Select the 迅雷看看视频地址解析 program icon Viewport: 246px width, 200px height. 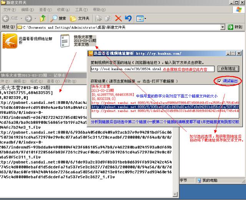tap(10, 40)
